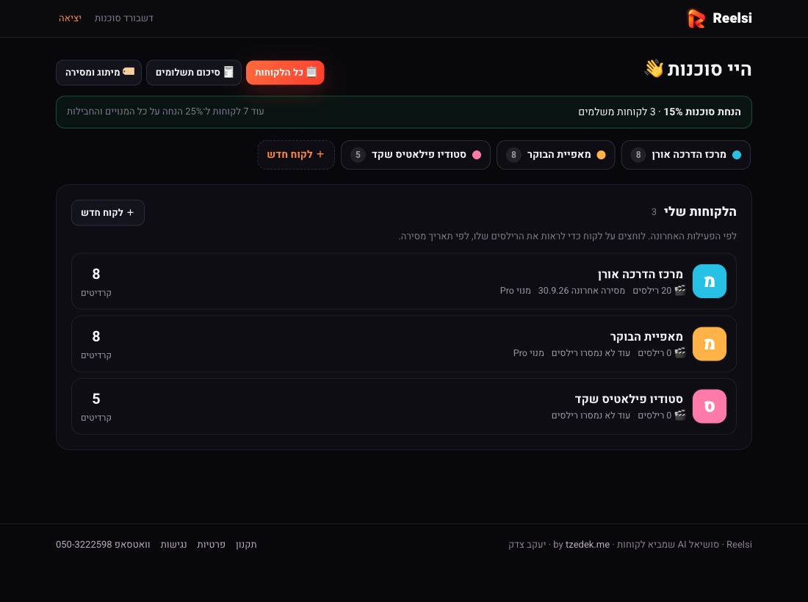The image size is (808, 602).
Task: Click the label icon in מיתוג ומסירה
Action: click(129, 72)
